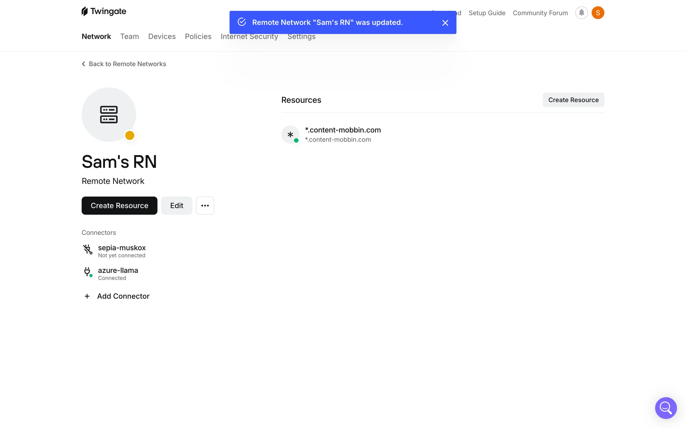Open the Setup Guide link
This screenshot has width=686, height=428.
[487, 13]
